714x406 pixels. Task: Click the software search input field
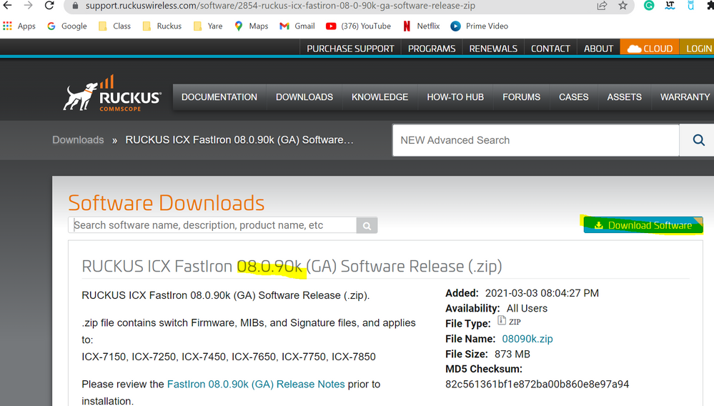pos(212,225)
